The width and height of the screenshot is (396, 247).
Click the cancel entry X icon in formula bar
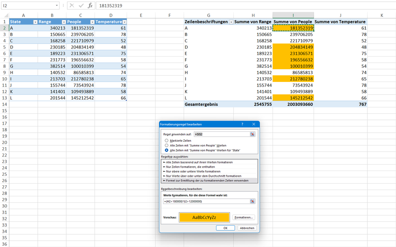(x=72, y=6)
